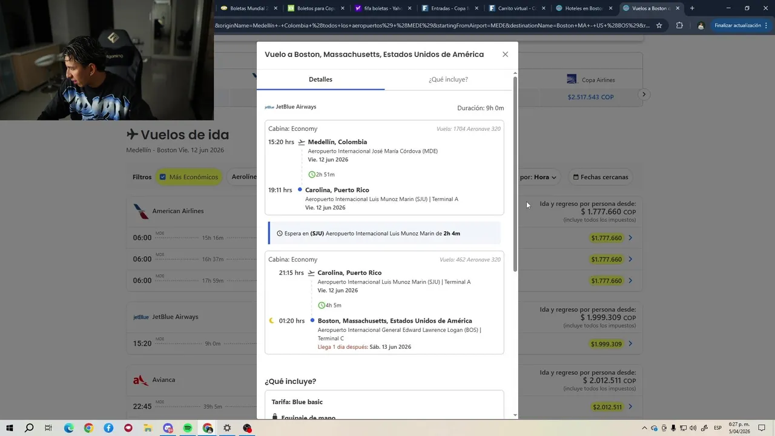This screenshot has height=436, width=775.
Task: Open a new browser tab
Action: (x=692, y=8)
